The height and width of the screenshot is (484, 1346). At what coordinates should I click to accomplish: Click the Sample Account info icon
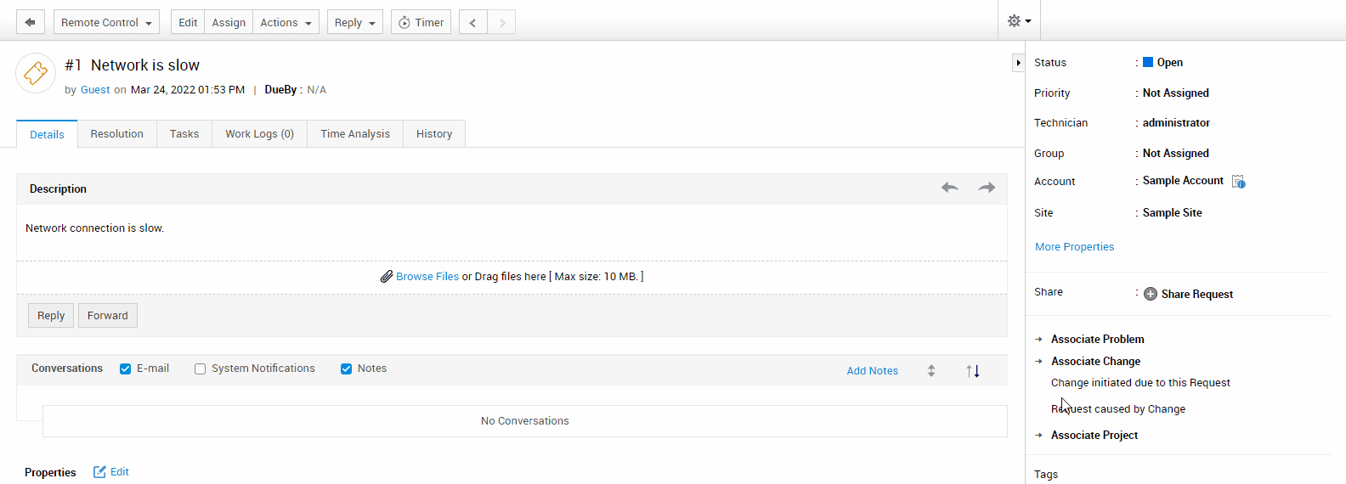click(1238, 182)
